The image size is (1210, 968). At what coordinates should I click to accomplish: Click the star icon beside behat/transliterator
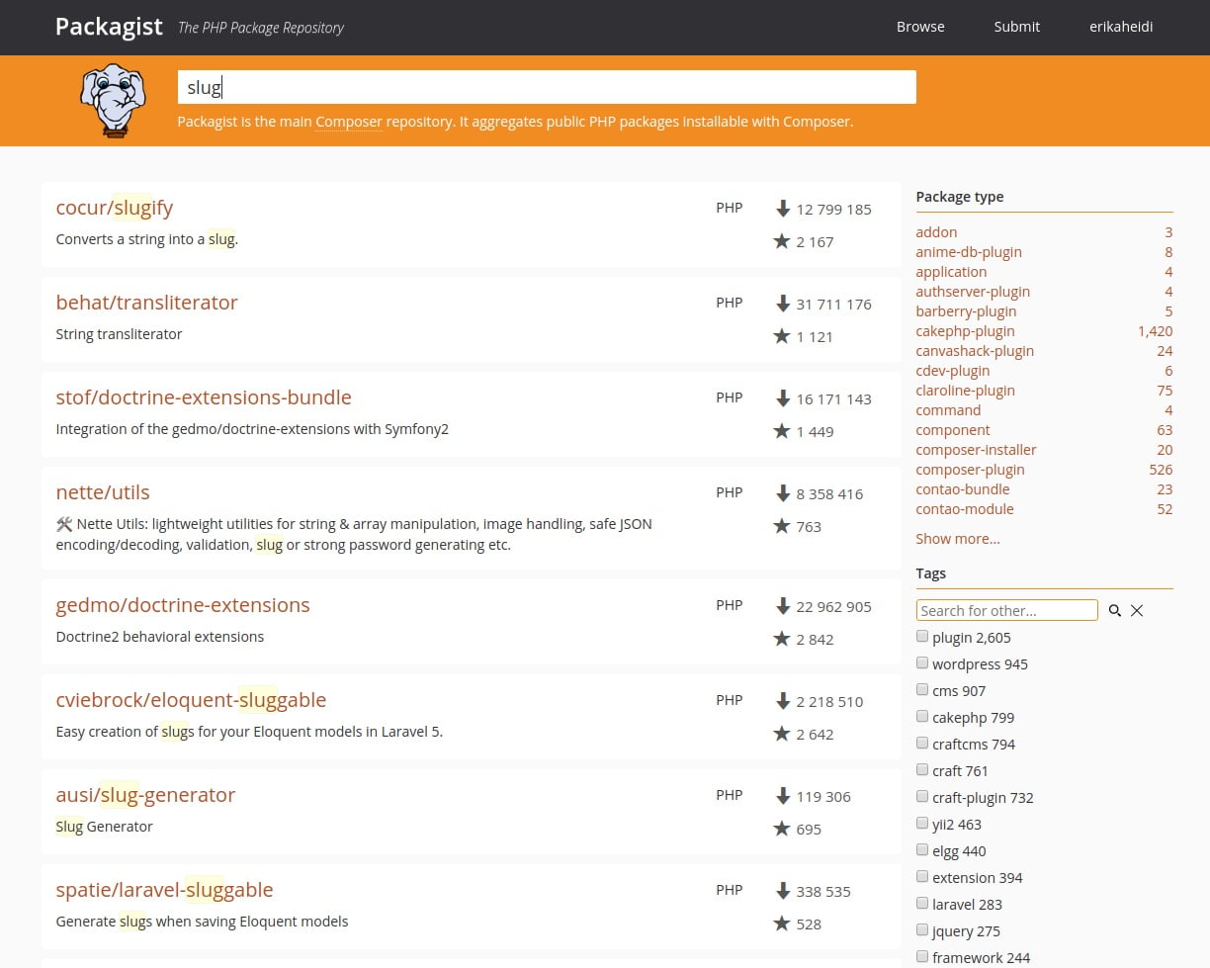[782, 336]
